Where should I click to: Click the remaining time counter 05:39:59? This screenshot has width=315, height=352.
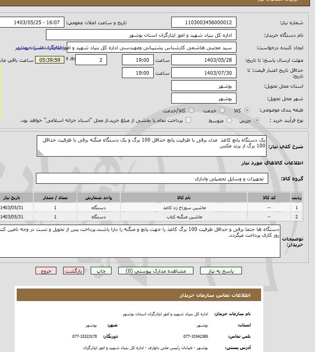50,60
